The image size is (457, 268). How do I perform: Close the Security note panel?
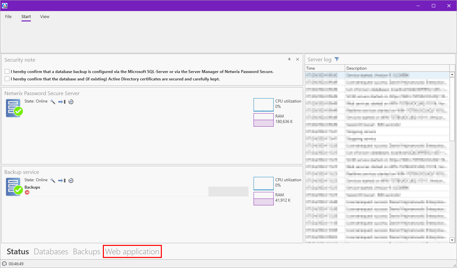point(298,59)
